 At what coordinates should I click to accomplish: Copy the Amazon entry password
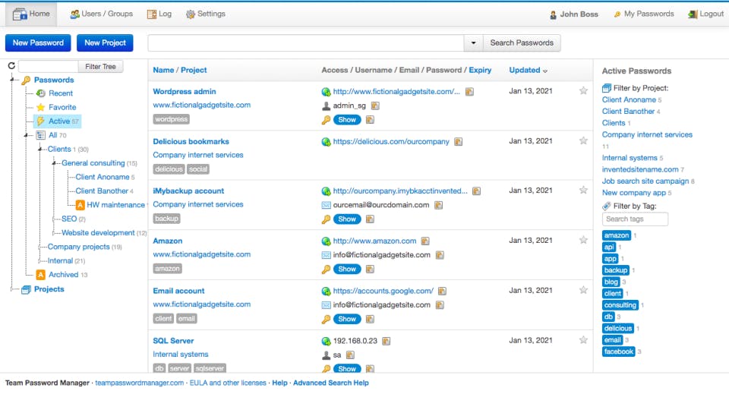coord(370,269)
